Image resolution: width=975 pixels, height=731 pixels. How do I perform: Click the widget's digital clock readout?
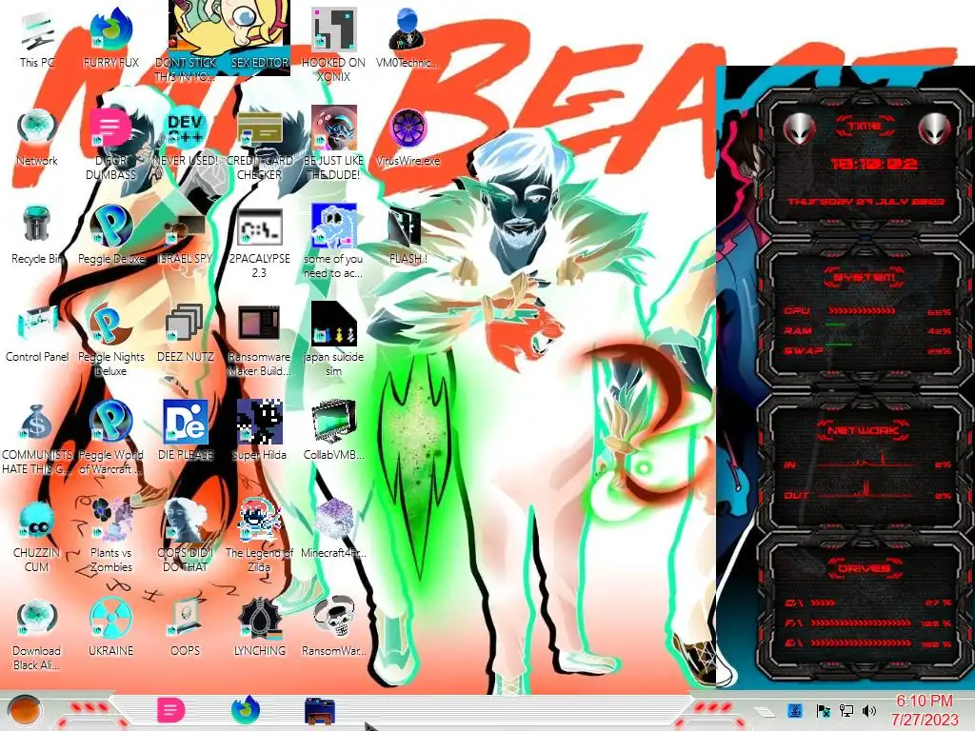tap(874, 164)
